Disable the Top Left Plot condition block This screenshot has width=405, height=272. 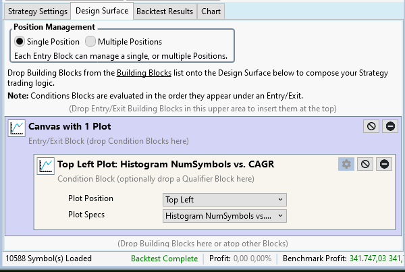[364, 164]
